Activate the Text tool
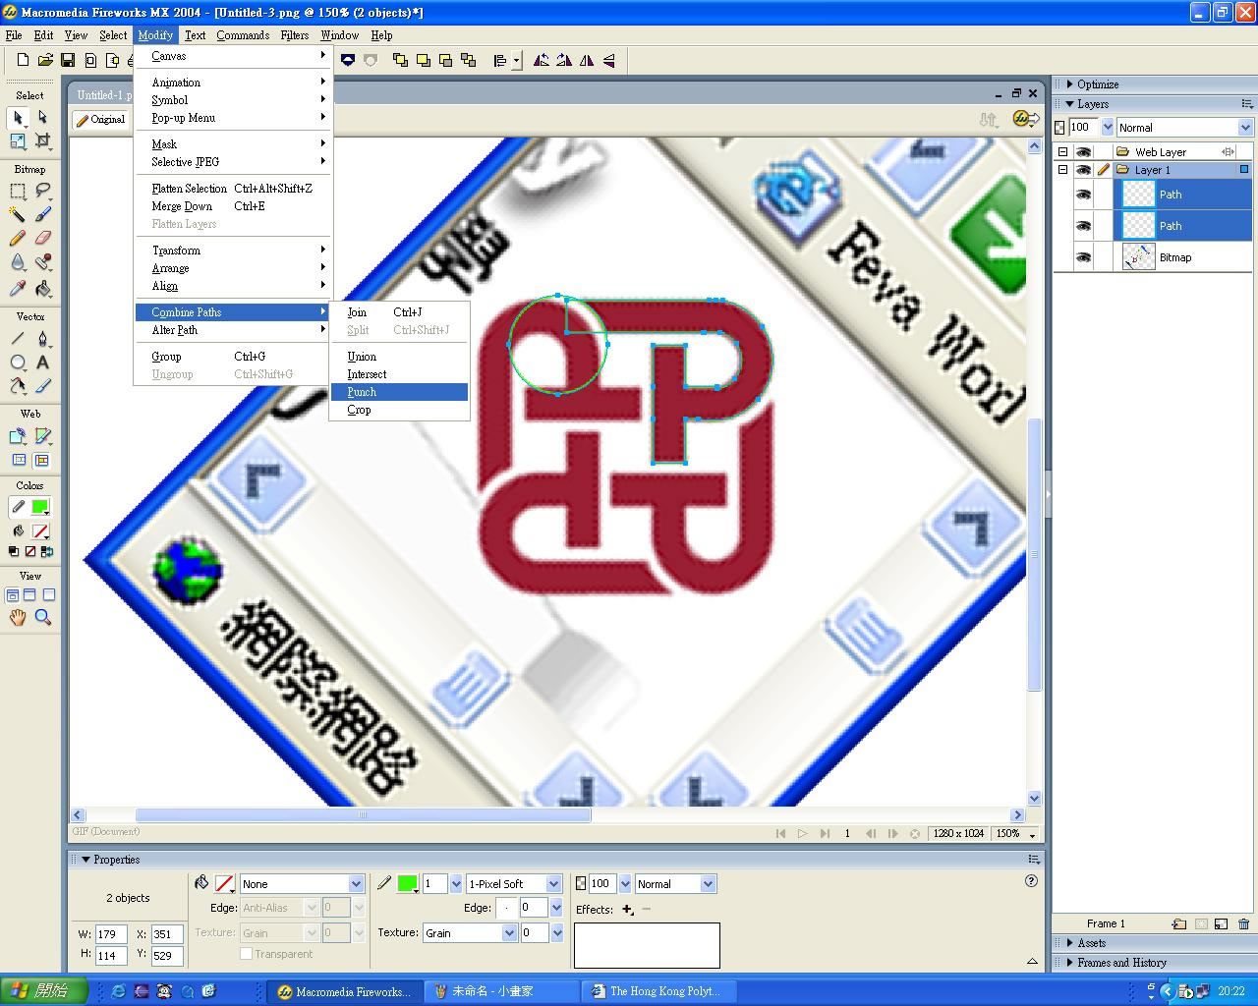 42,363
